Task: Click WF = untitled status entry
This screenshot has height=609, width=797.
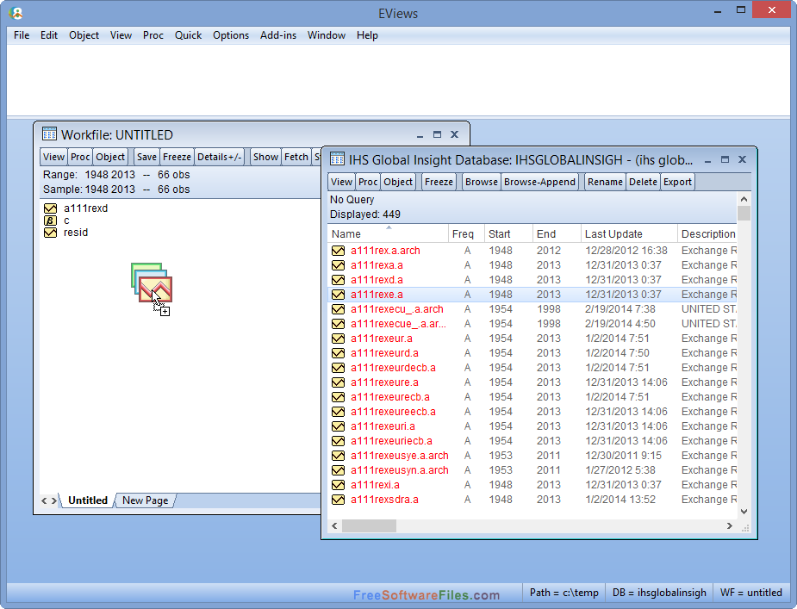Action: 750,593
